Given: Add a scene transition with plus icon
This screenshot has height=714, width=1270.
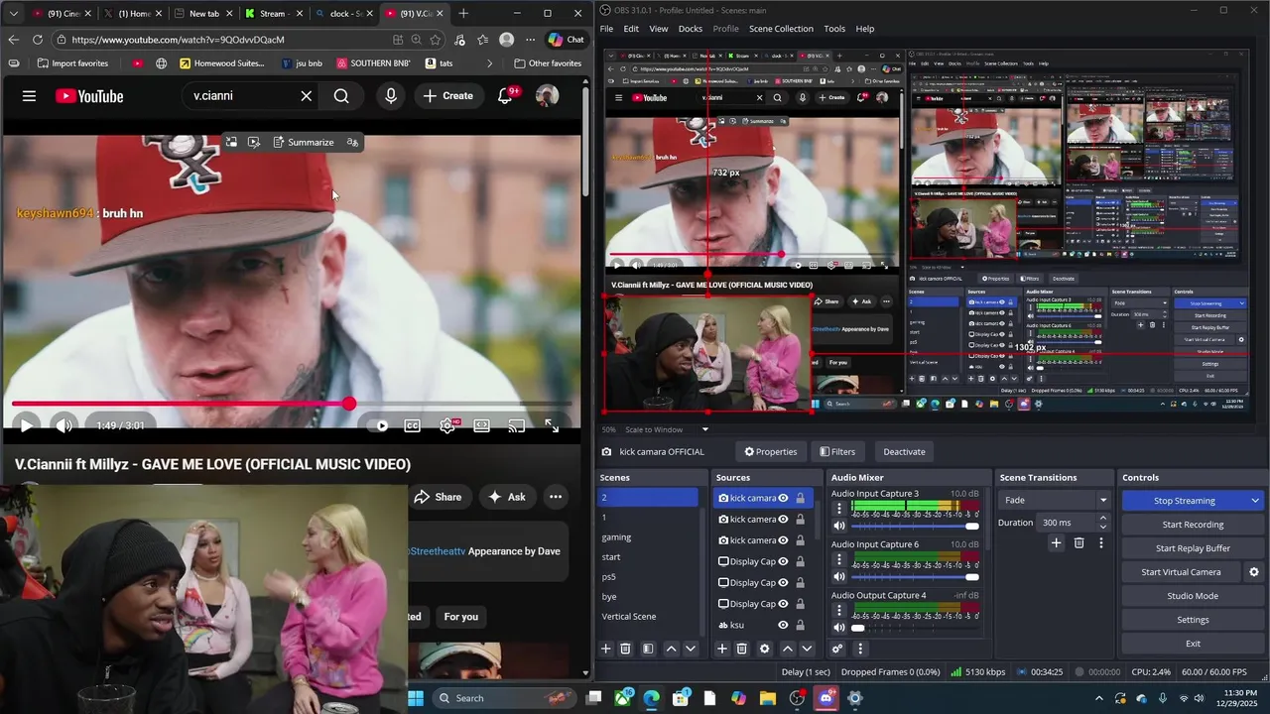Looking at the screenshot, I should click(1056, 542).
